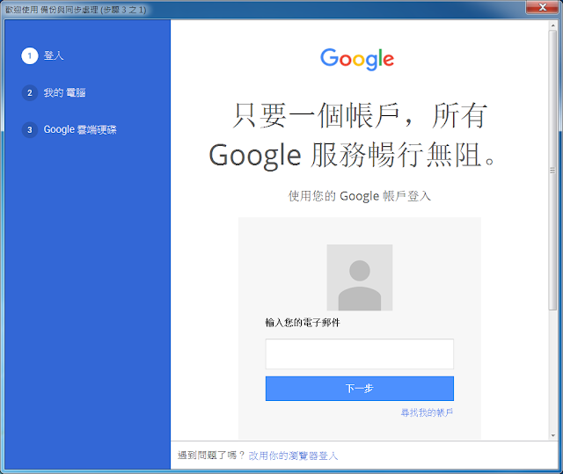Viewport: 563px width, 474px height.
Task: Click the 下一步 button
Action: click(x=360, y=389)
